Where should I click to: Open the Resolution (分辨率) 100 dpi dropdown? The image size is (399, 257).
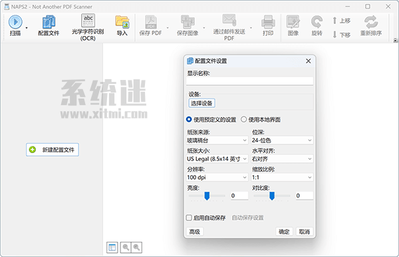pos(217,177)
